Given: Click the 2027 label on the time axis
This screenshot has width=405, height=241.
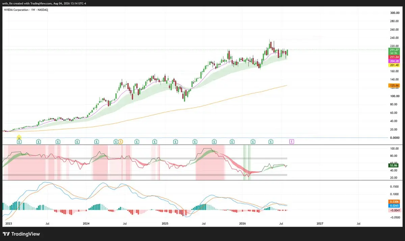Looking at the screenshot, I should [320, 223].
